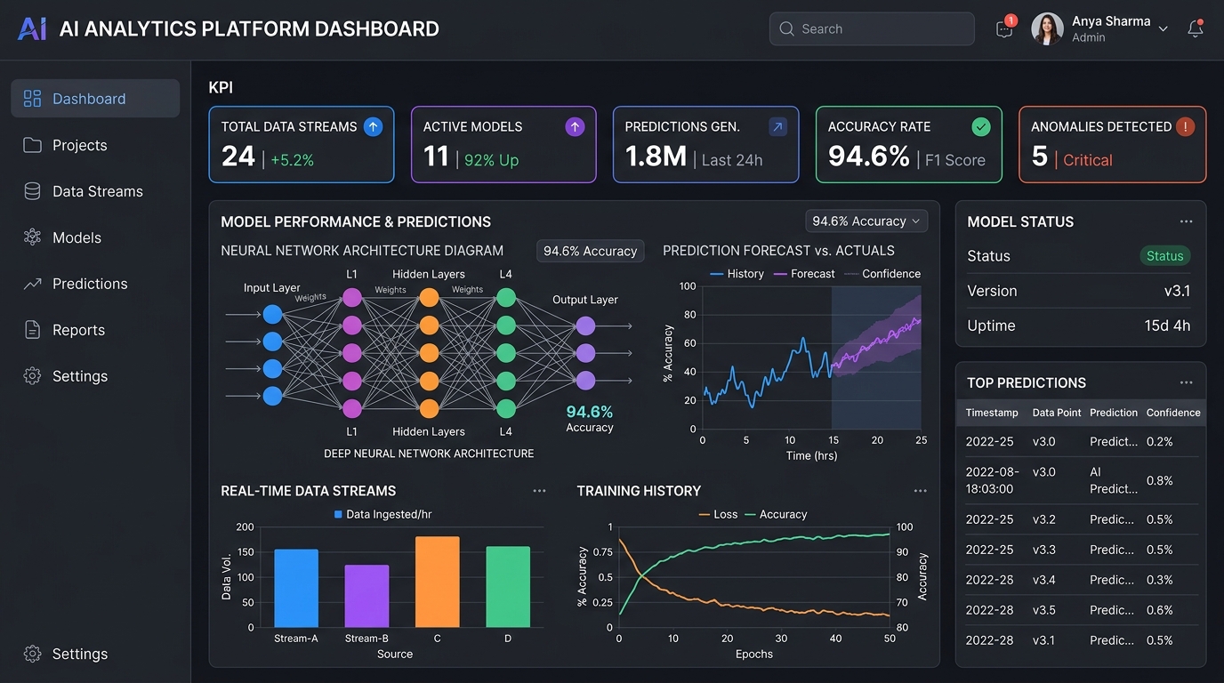This screenshot has height=683, width=1224.
Task: Click the Projects folder icon in the sidebar
Action: pos(33,145)
